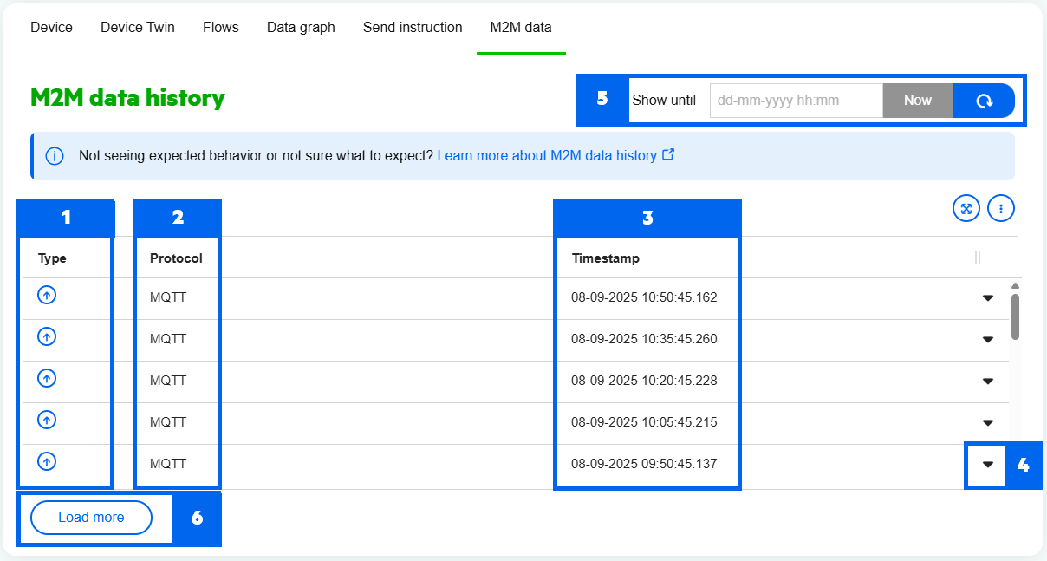1047x561 pixels.
Task: Click the fullscreen expand table icon
Action: point(966,208)
